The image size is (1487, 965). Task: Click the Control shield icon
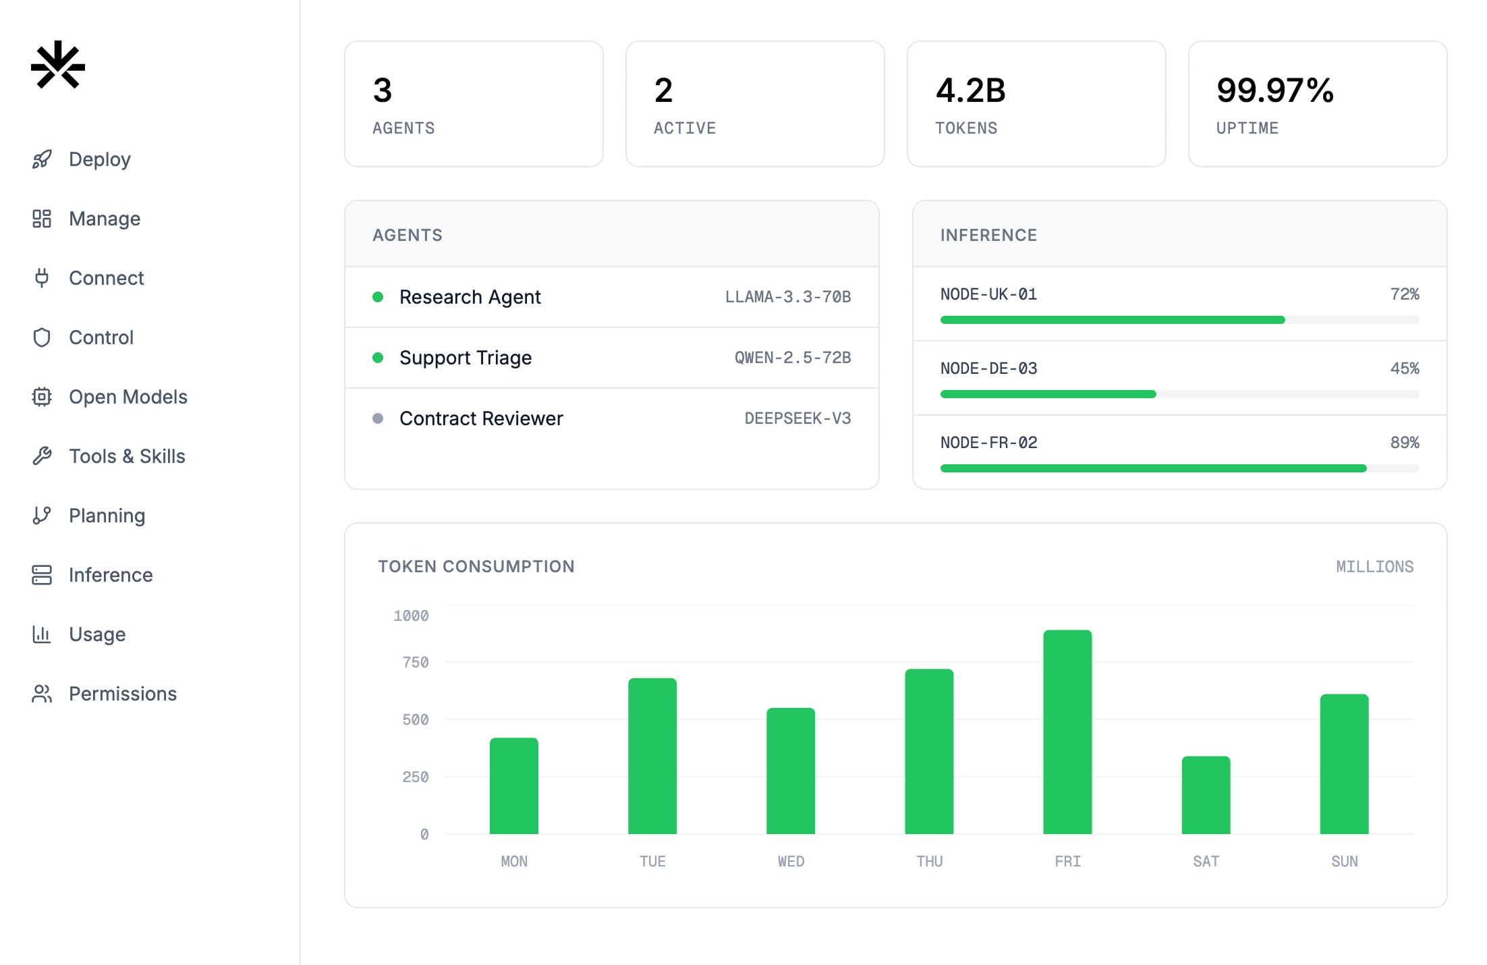42,337
